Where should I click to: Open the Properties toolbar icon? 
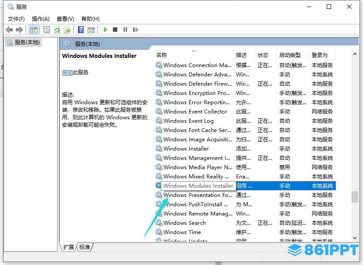click(47, 30)
